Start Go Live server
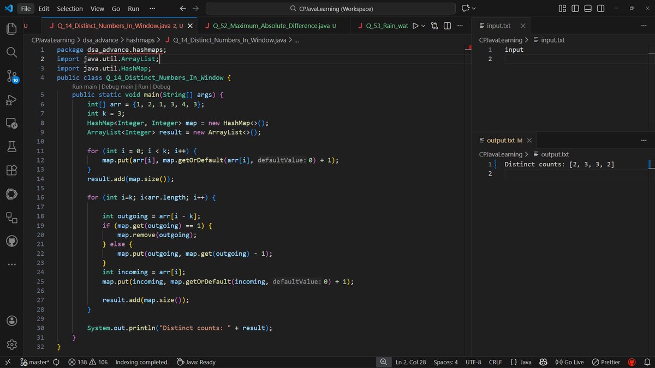This screenshot has width=655, height=368. click(x=569, y=362)
